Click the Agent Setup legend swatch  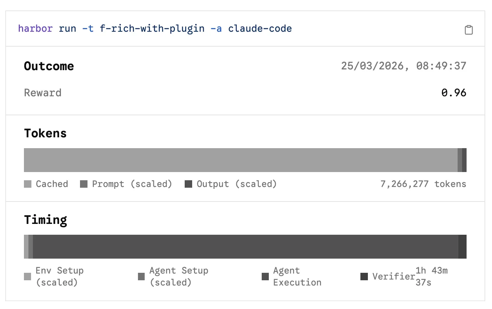pos(141,277)
